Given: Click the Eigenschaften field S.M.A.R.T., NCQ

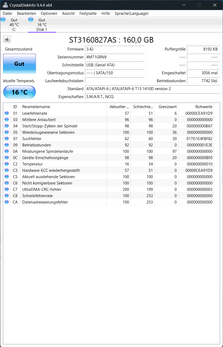Looking at the screenshot, I should click(x=152, y=97).
